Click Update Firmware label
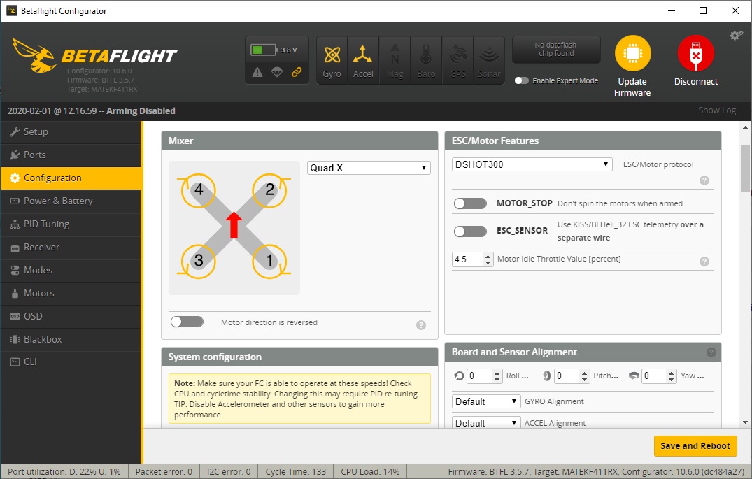The width and height of the screenshot is (752, 479). [x=632, y=87]
